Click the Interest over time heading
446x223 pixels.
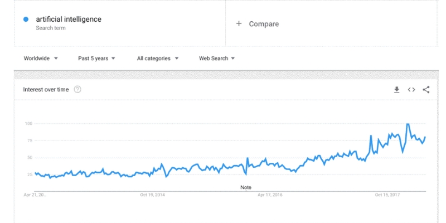point(46,89)
